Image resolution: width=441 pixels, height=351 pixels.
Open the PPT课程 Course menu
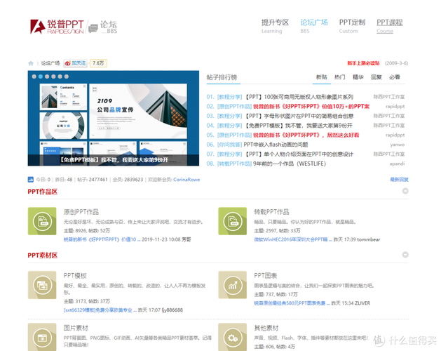point(390,26)
